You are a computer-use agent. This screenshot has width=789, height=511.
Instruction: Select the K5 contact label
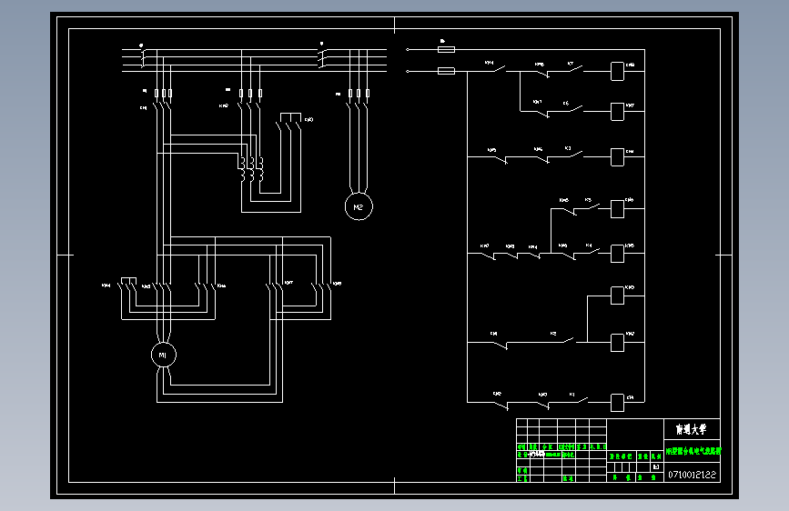coord(588,200)
